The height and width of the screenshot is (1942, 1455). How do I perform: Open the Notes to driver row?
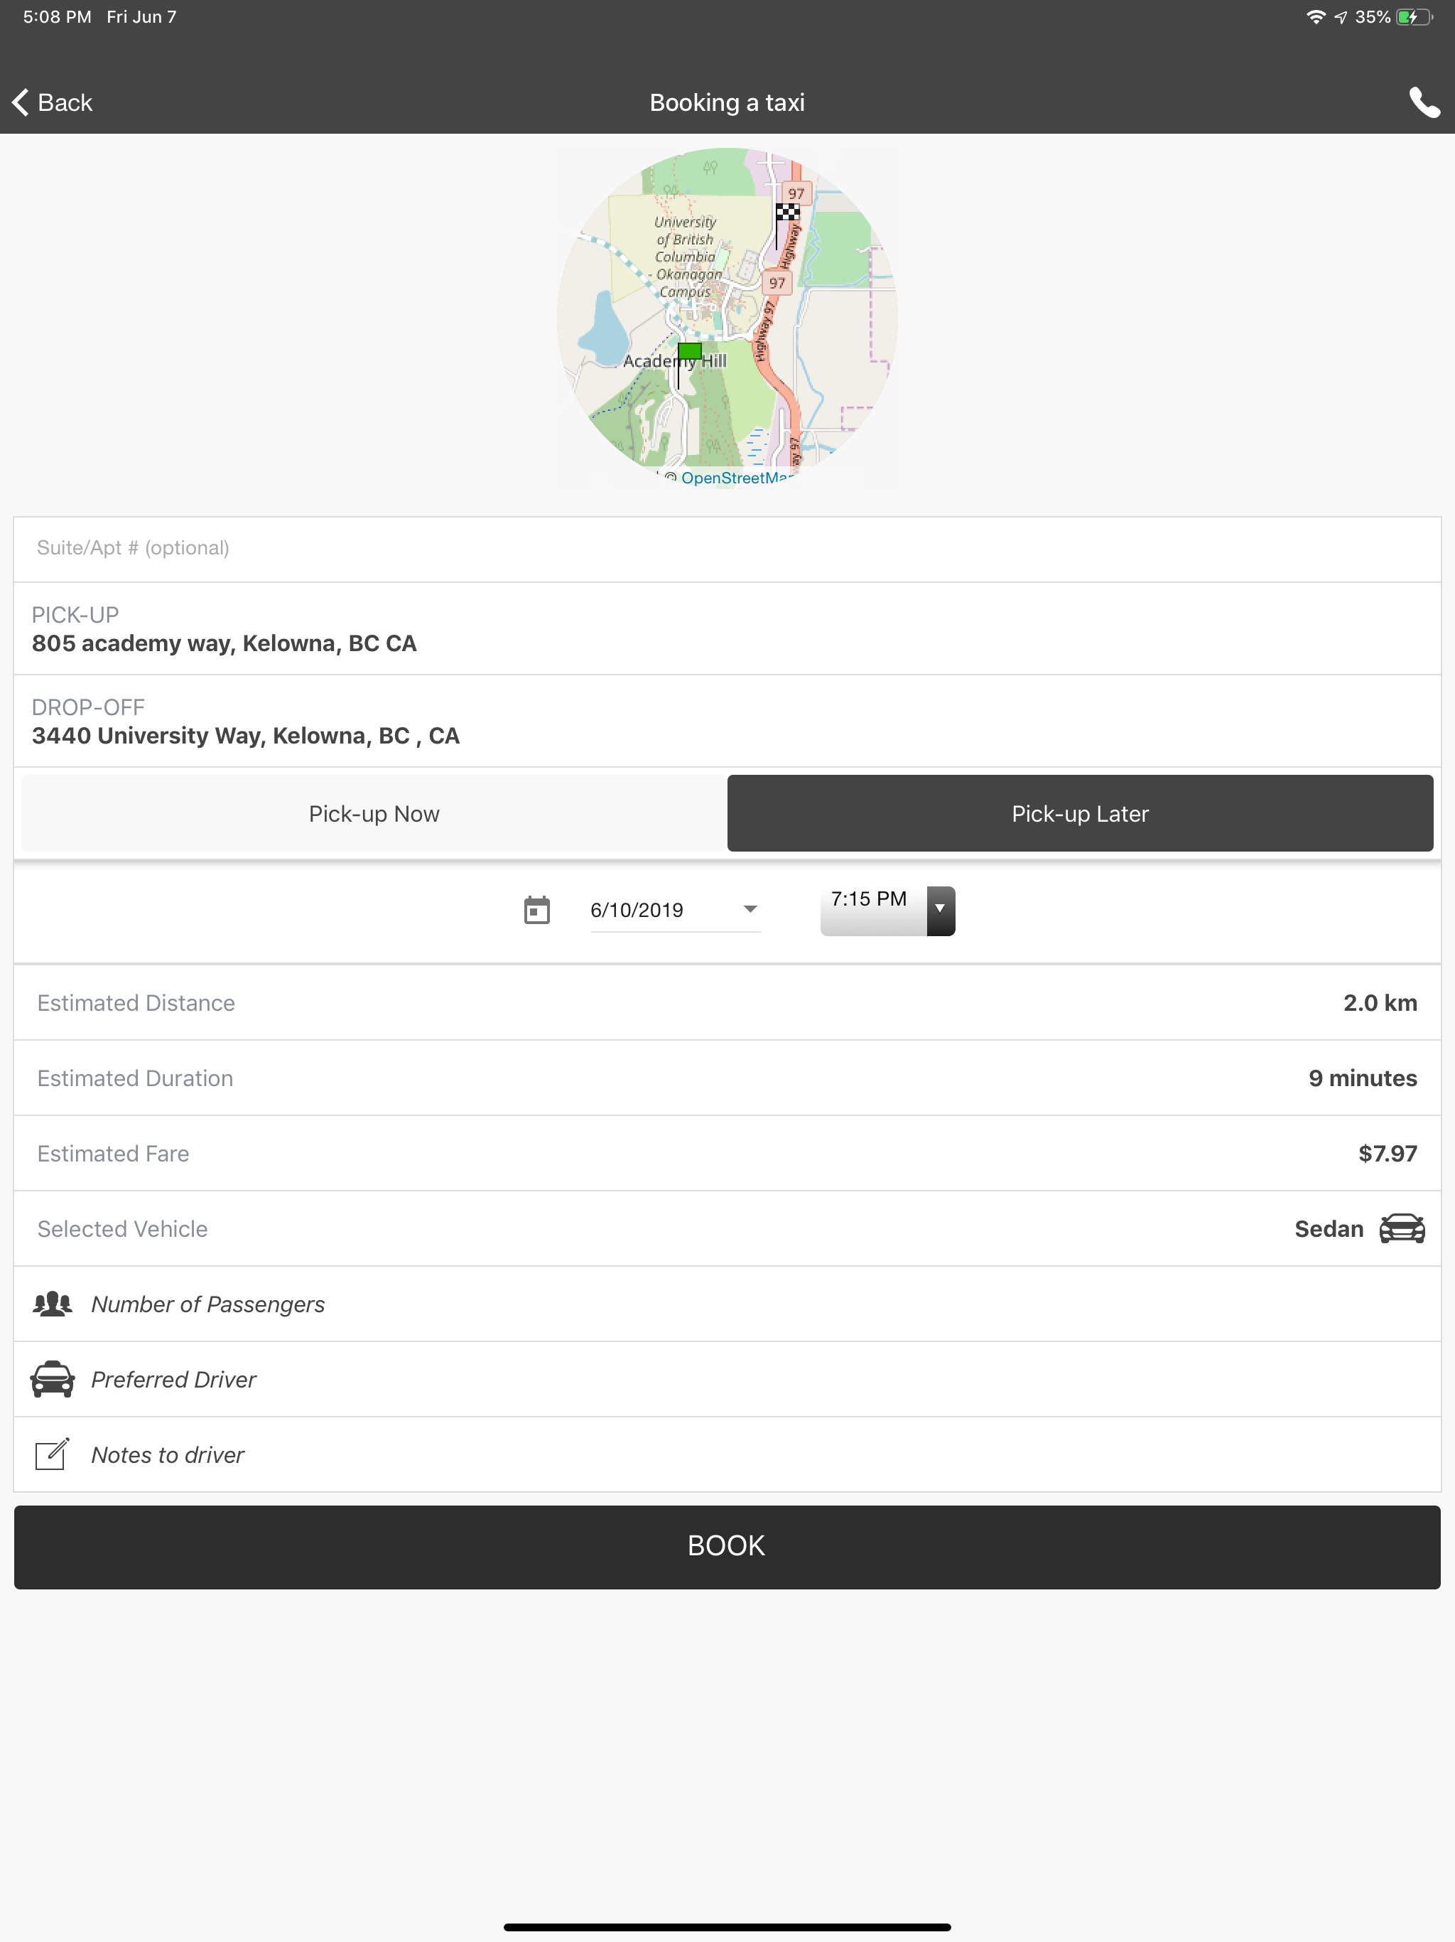point(727,1455)
